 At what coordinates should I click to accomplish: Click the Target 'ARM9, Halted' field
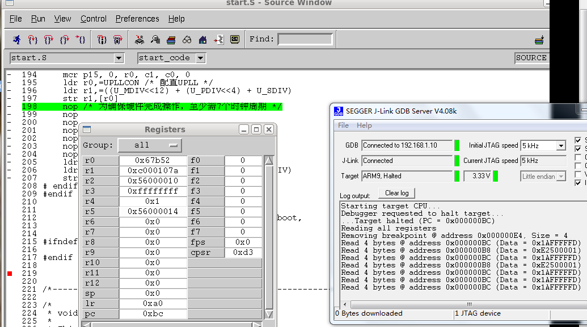click(407, 176)
